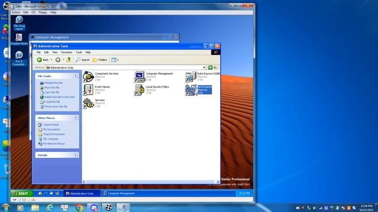Open the Services shortcut icon

(89, 103)
